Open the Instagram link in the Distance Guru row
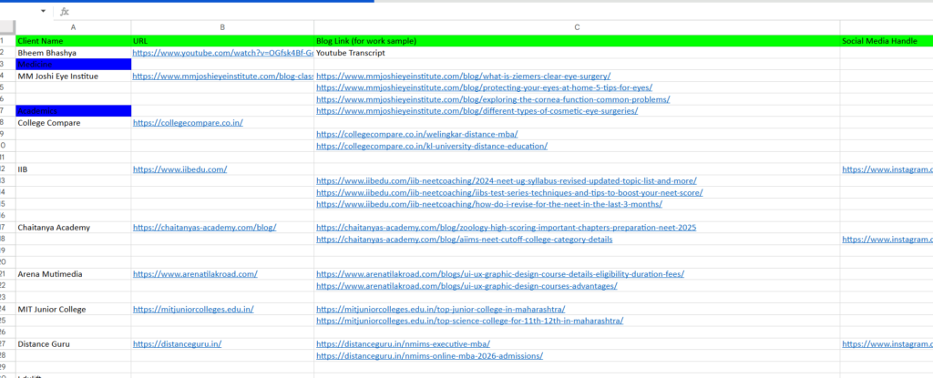 [887, 344]
